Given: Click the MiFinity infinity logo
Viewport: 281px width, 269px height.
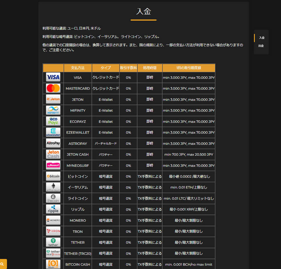Looking at the screenshot, I should (53, 110).
